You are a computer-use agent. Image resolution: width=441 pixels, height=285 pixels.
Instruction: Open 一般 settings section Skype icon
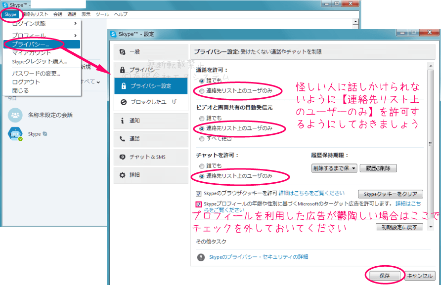[x=122, y=52]
